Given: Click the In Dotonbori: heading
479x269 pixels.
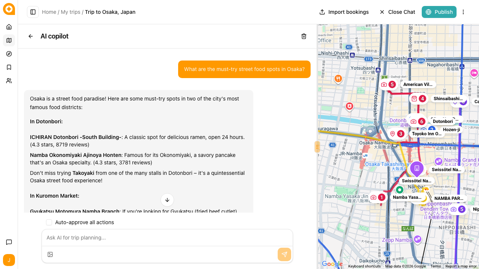Looking at the screenshot, I should pyautogui.click(x=46, y=121).
